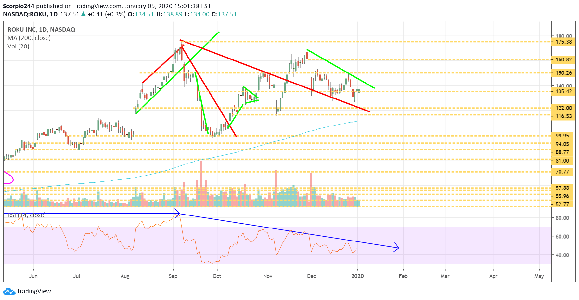Viewport: 579px width, 300px height.
Task: Select the 81.00 price level label
Action: pyautogui.click(x=562, y=161)
